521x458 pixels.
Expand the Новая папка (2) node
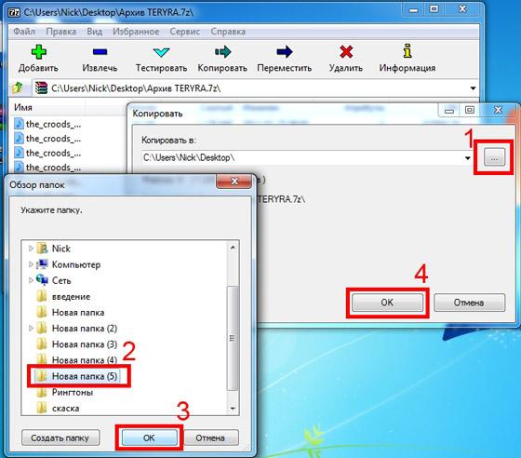coord(31,328)
